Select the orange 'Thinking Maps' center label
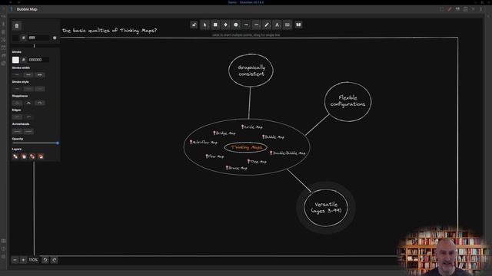 click(246, 148)
